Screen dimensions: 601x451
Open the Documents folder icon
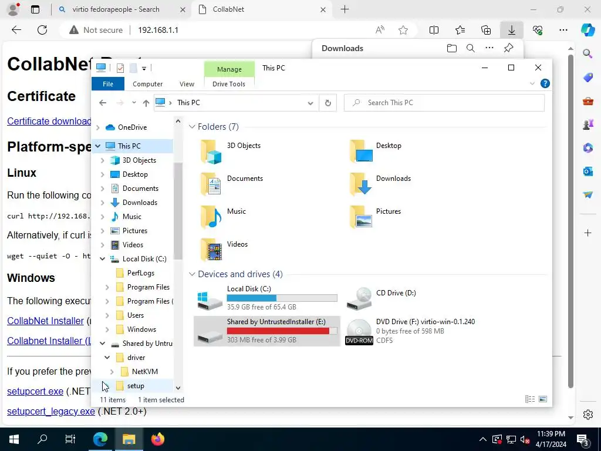(x=211, y=184)
